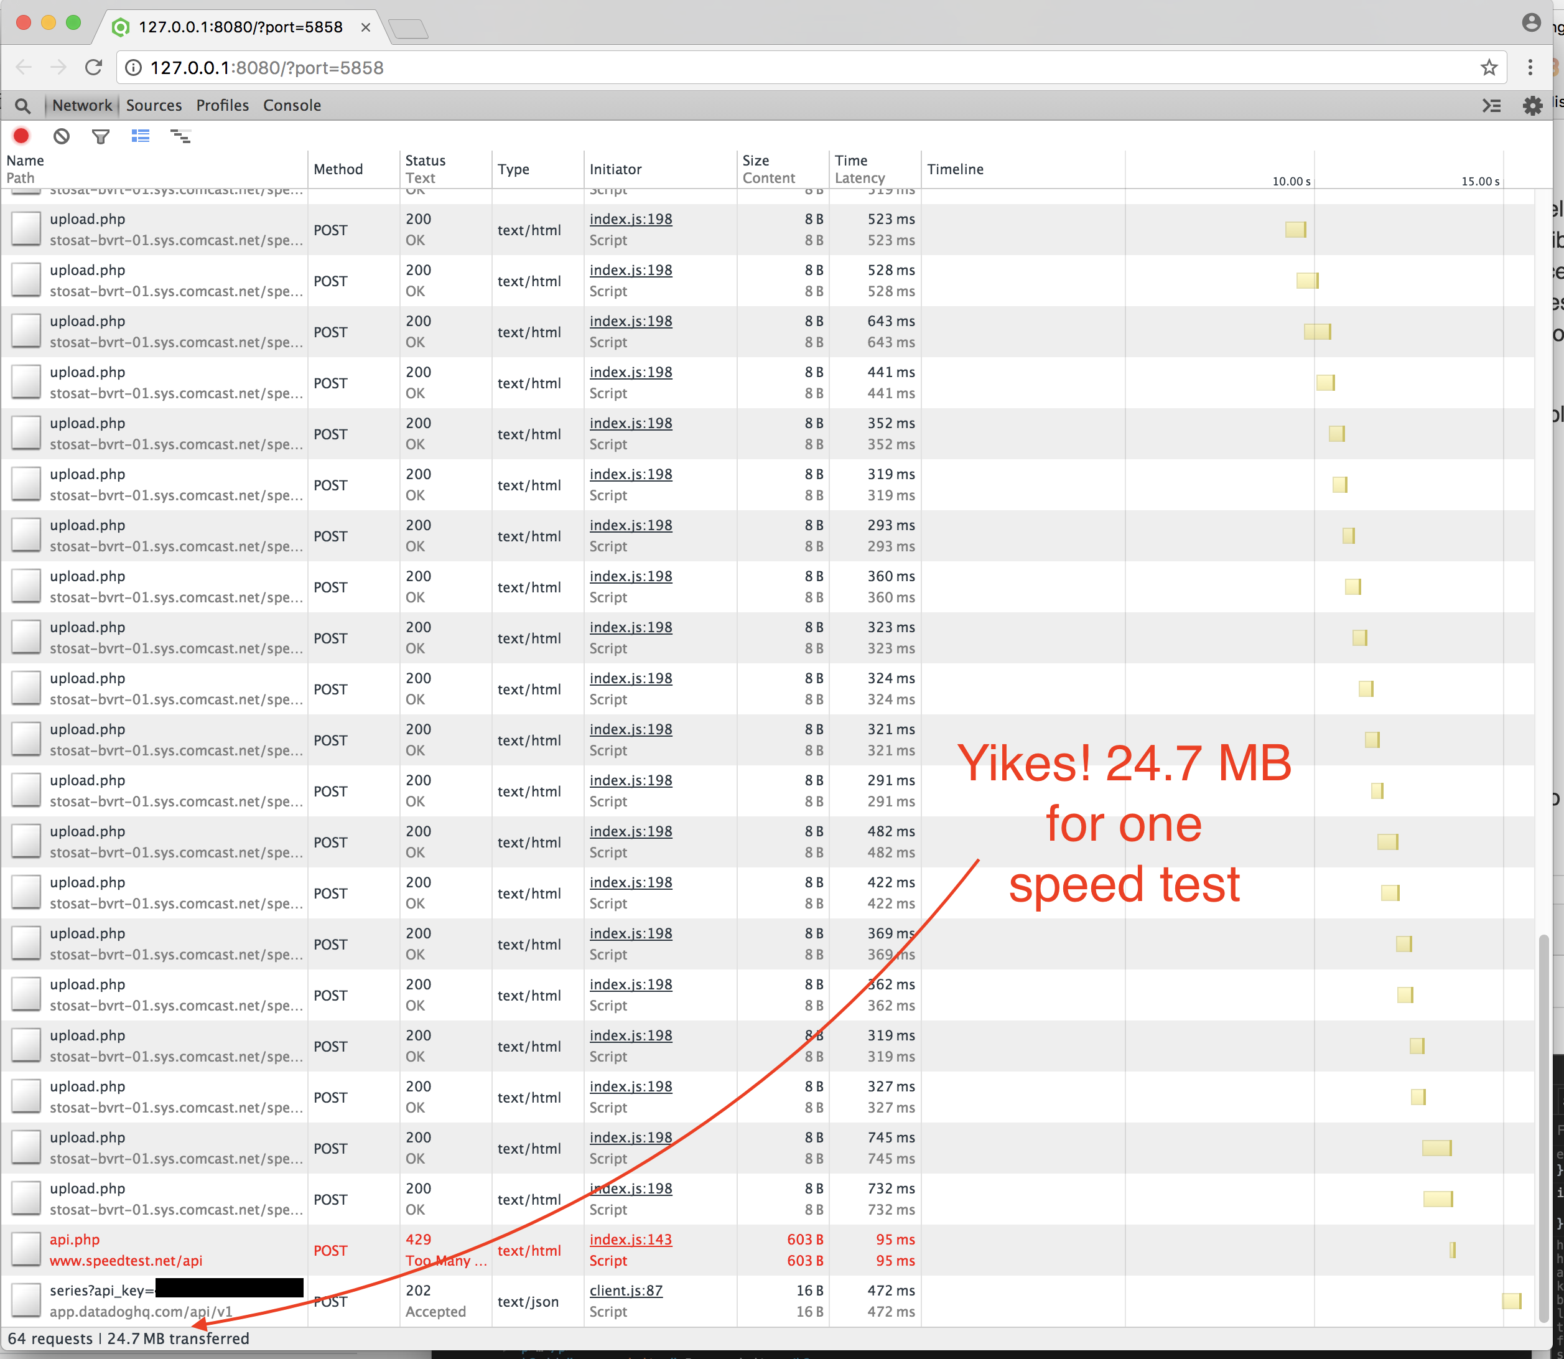
Task: Click the 429 Too Many status cell
Action: 446,1251
